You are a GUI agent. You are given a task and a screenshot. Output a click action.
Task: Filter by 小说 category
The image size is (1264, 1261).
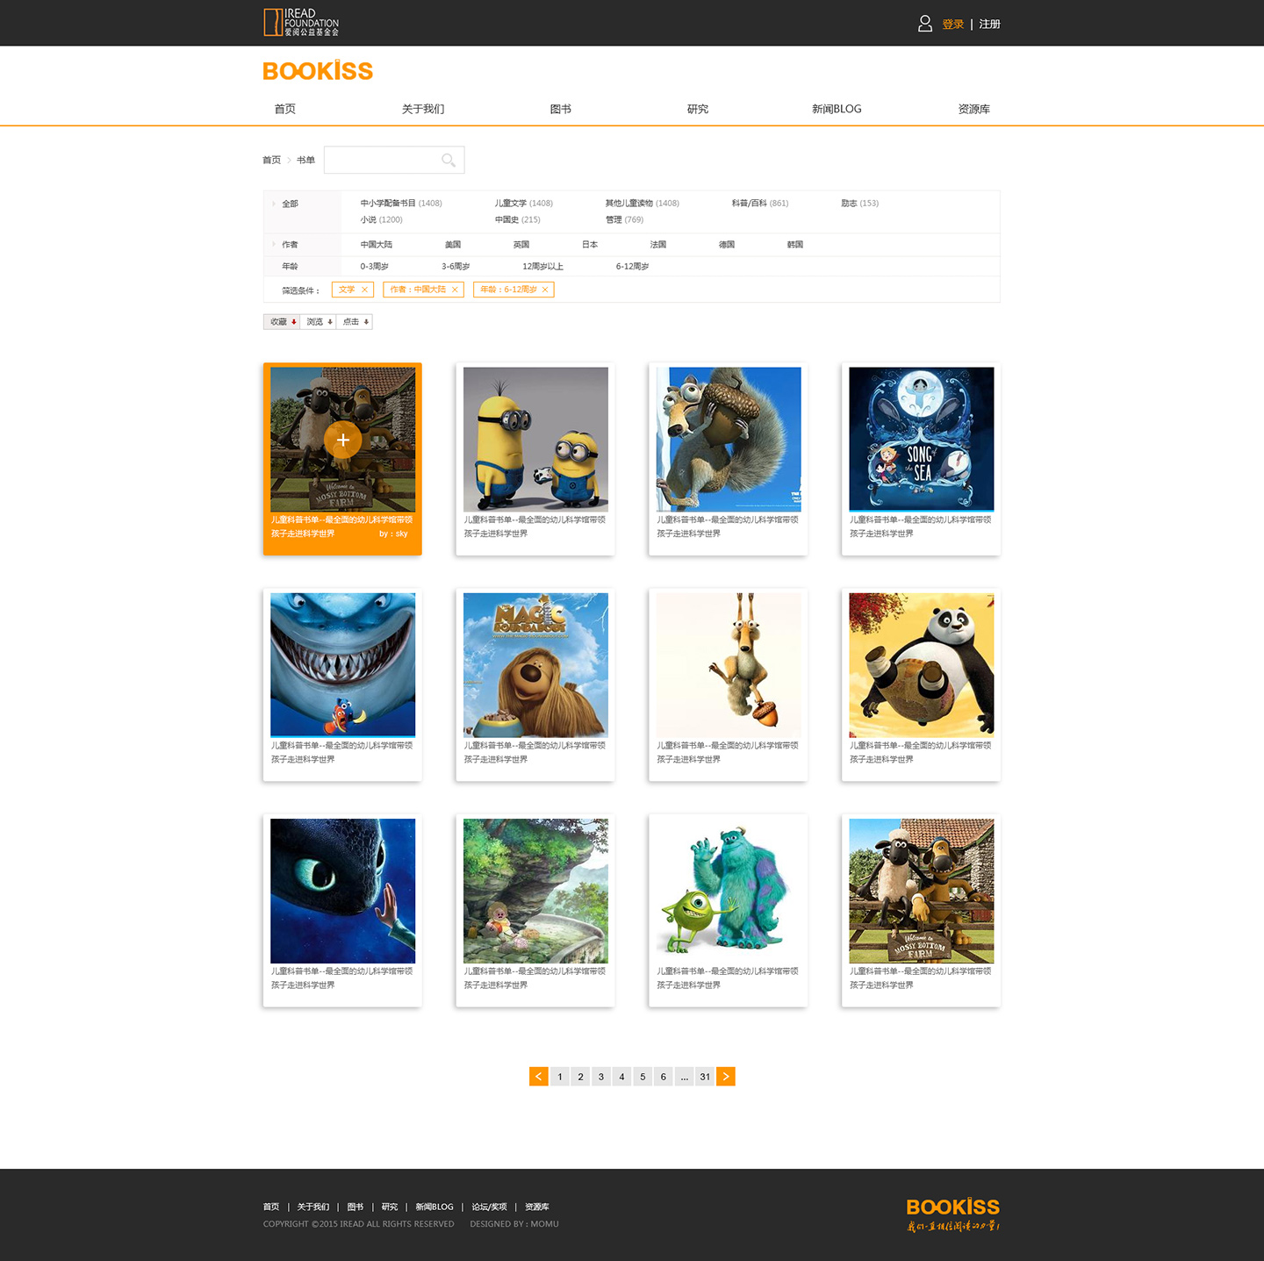click(x=382, y=220)
